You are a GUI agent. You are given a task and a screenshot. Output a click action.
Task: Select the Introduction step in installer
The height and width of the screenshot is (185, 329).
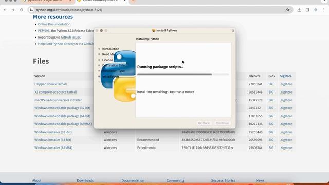111,49
